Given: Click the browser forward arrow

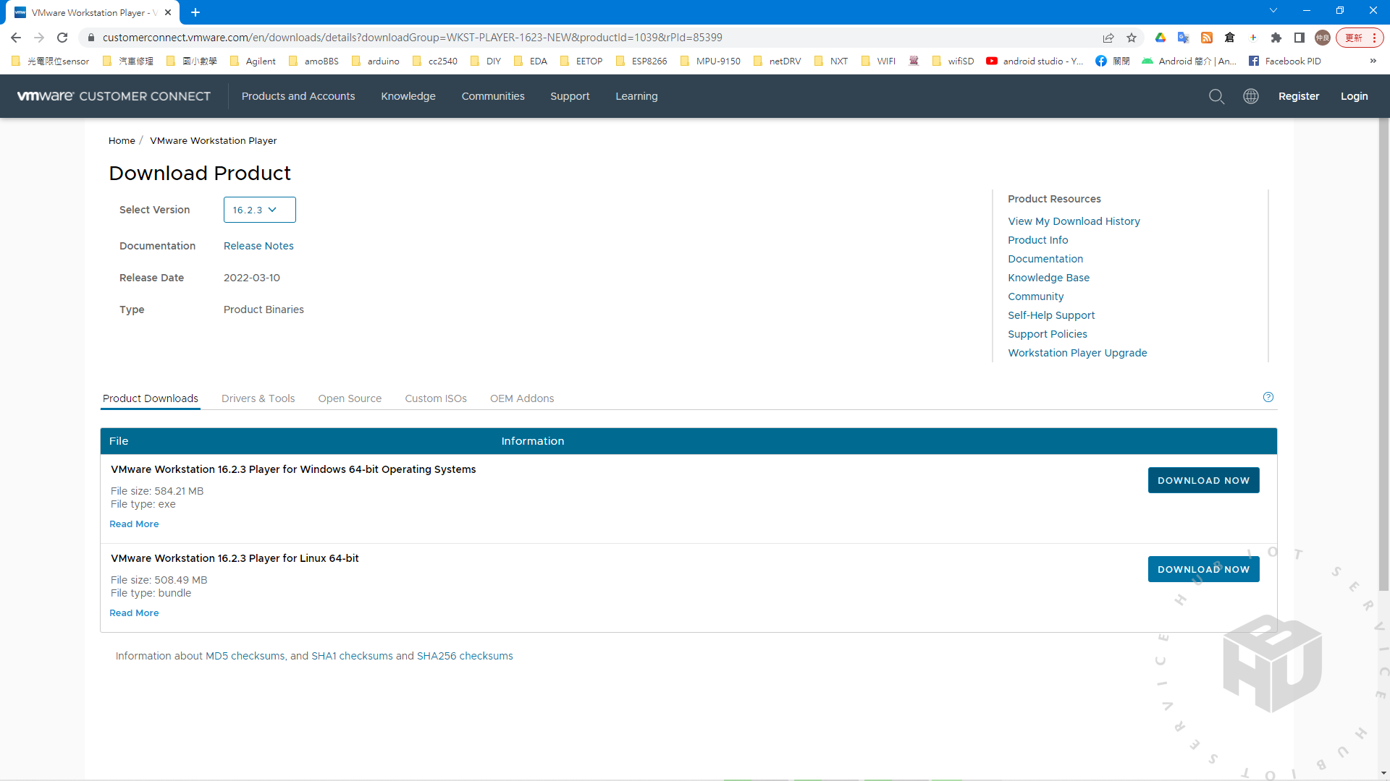Looking at the screenshot, I should (39, 38).
